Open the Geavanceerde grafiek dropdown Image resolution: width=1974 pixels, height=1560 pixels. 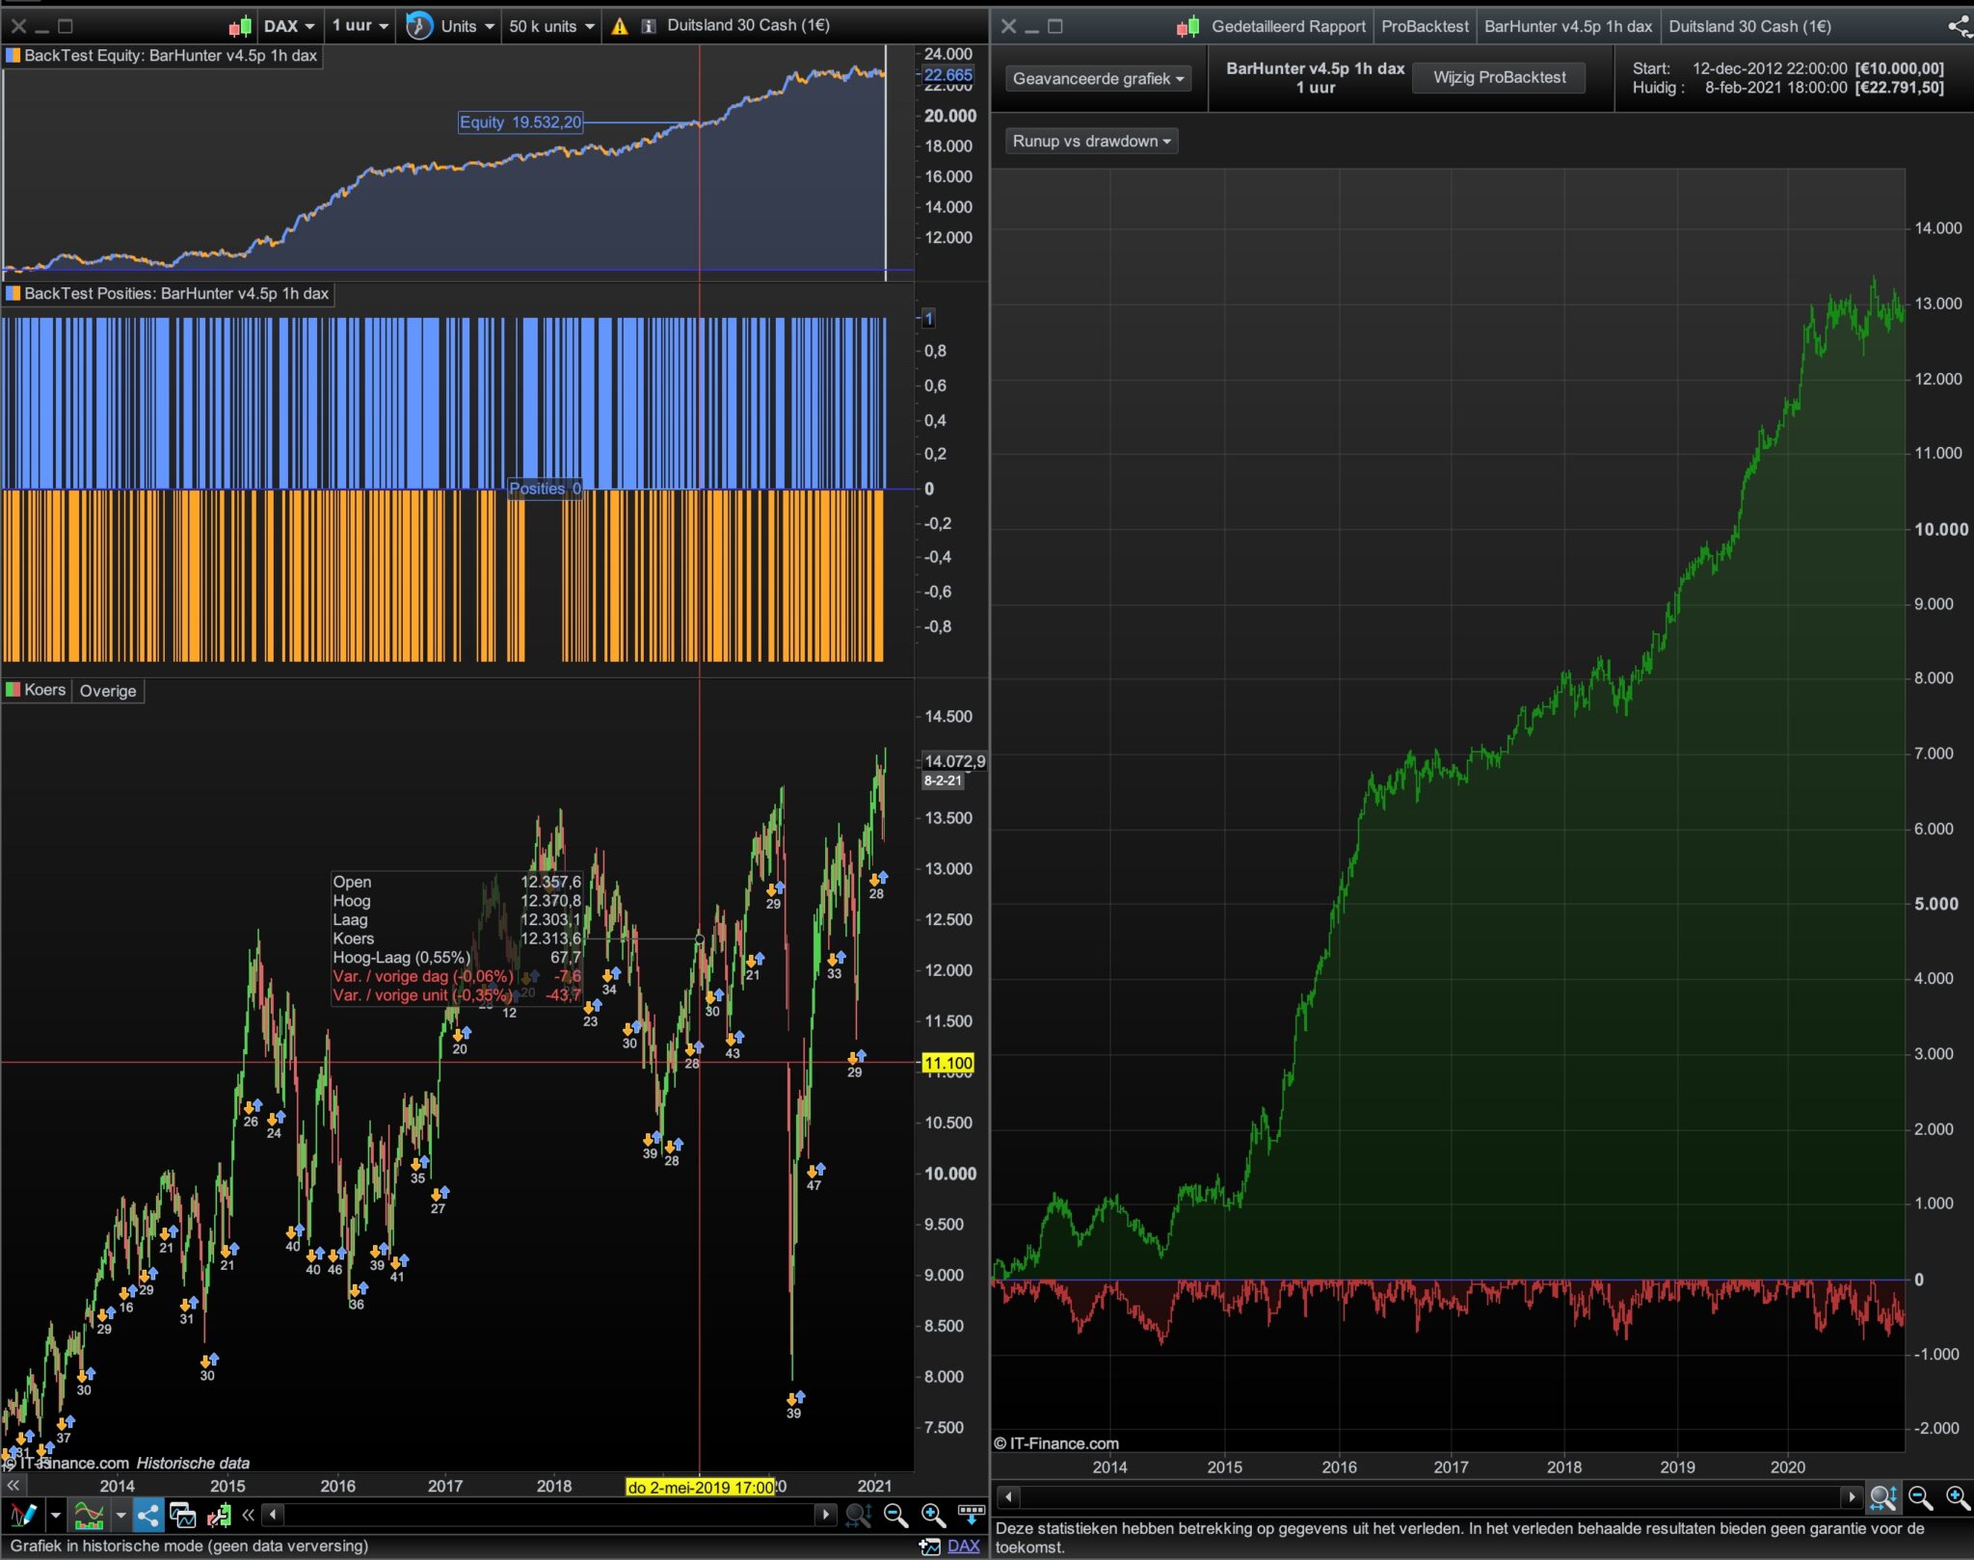1098,78
